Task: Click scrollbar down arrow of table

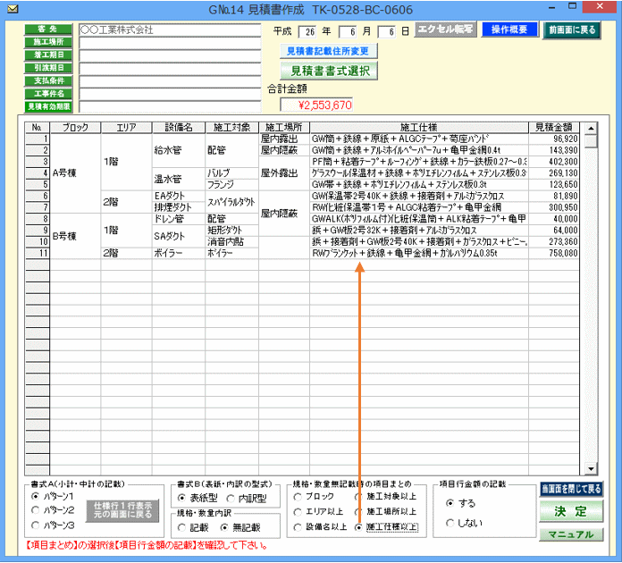Action: [591, 468]
